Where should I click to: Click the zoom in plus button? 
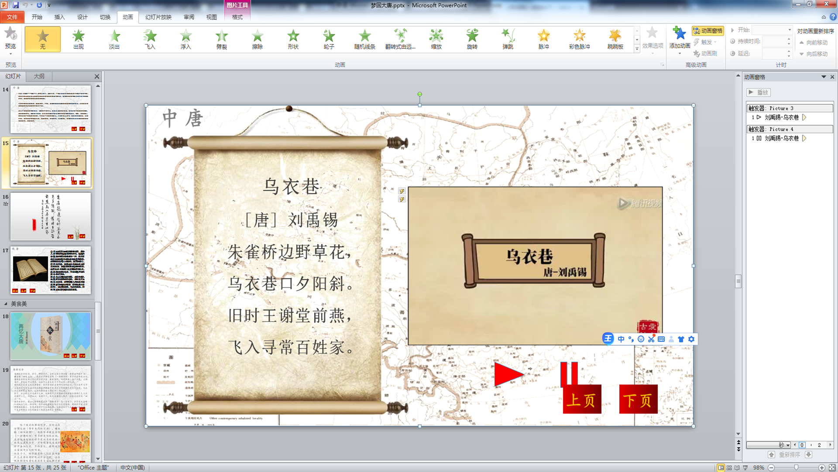coord(821,468)
